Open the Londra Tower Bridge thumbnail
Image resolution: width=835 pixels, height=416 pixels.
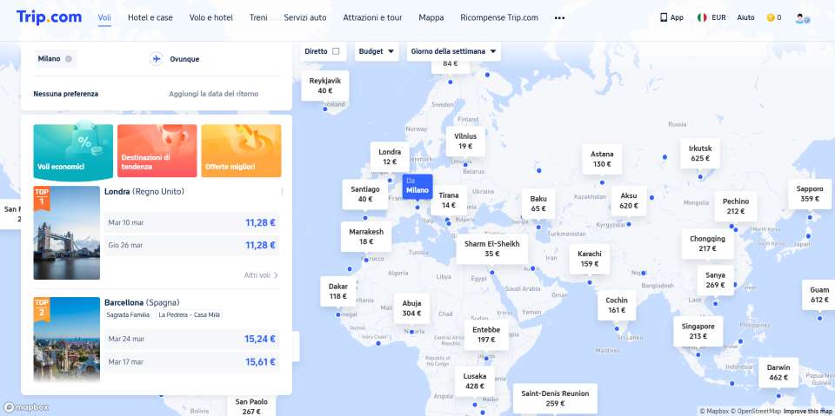(67, 233)
